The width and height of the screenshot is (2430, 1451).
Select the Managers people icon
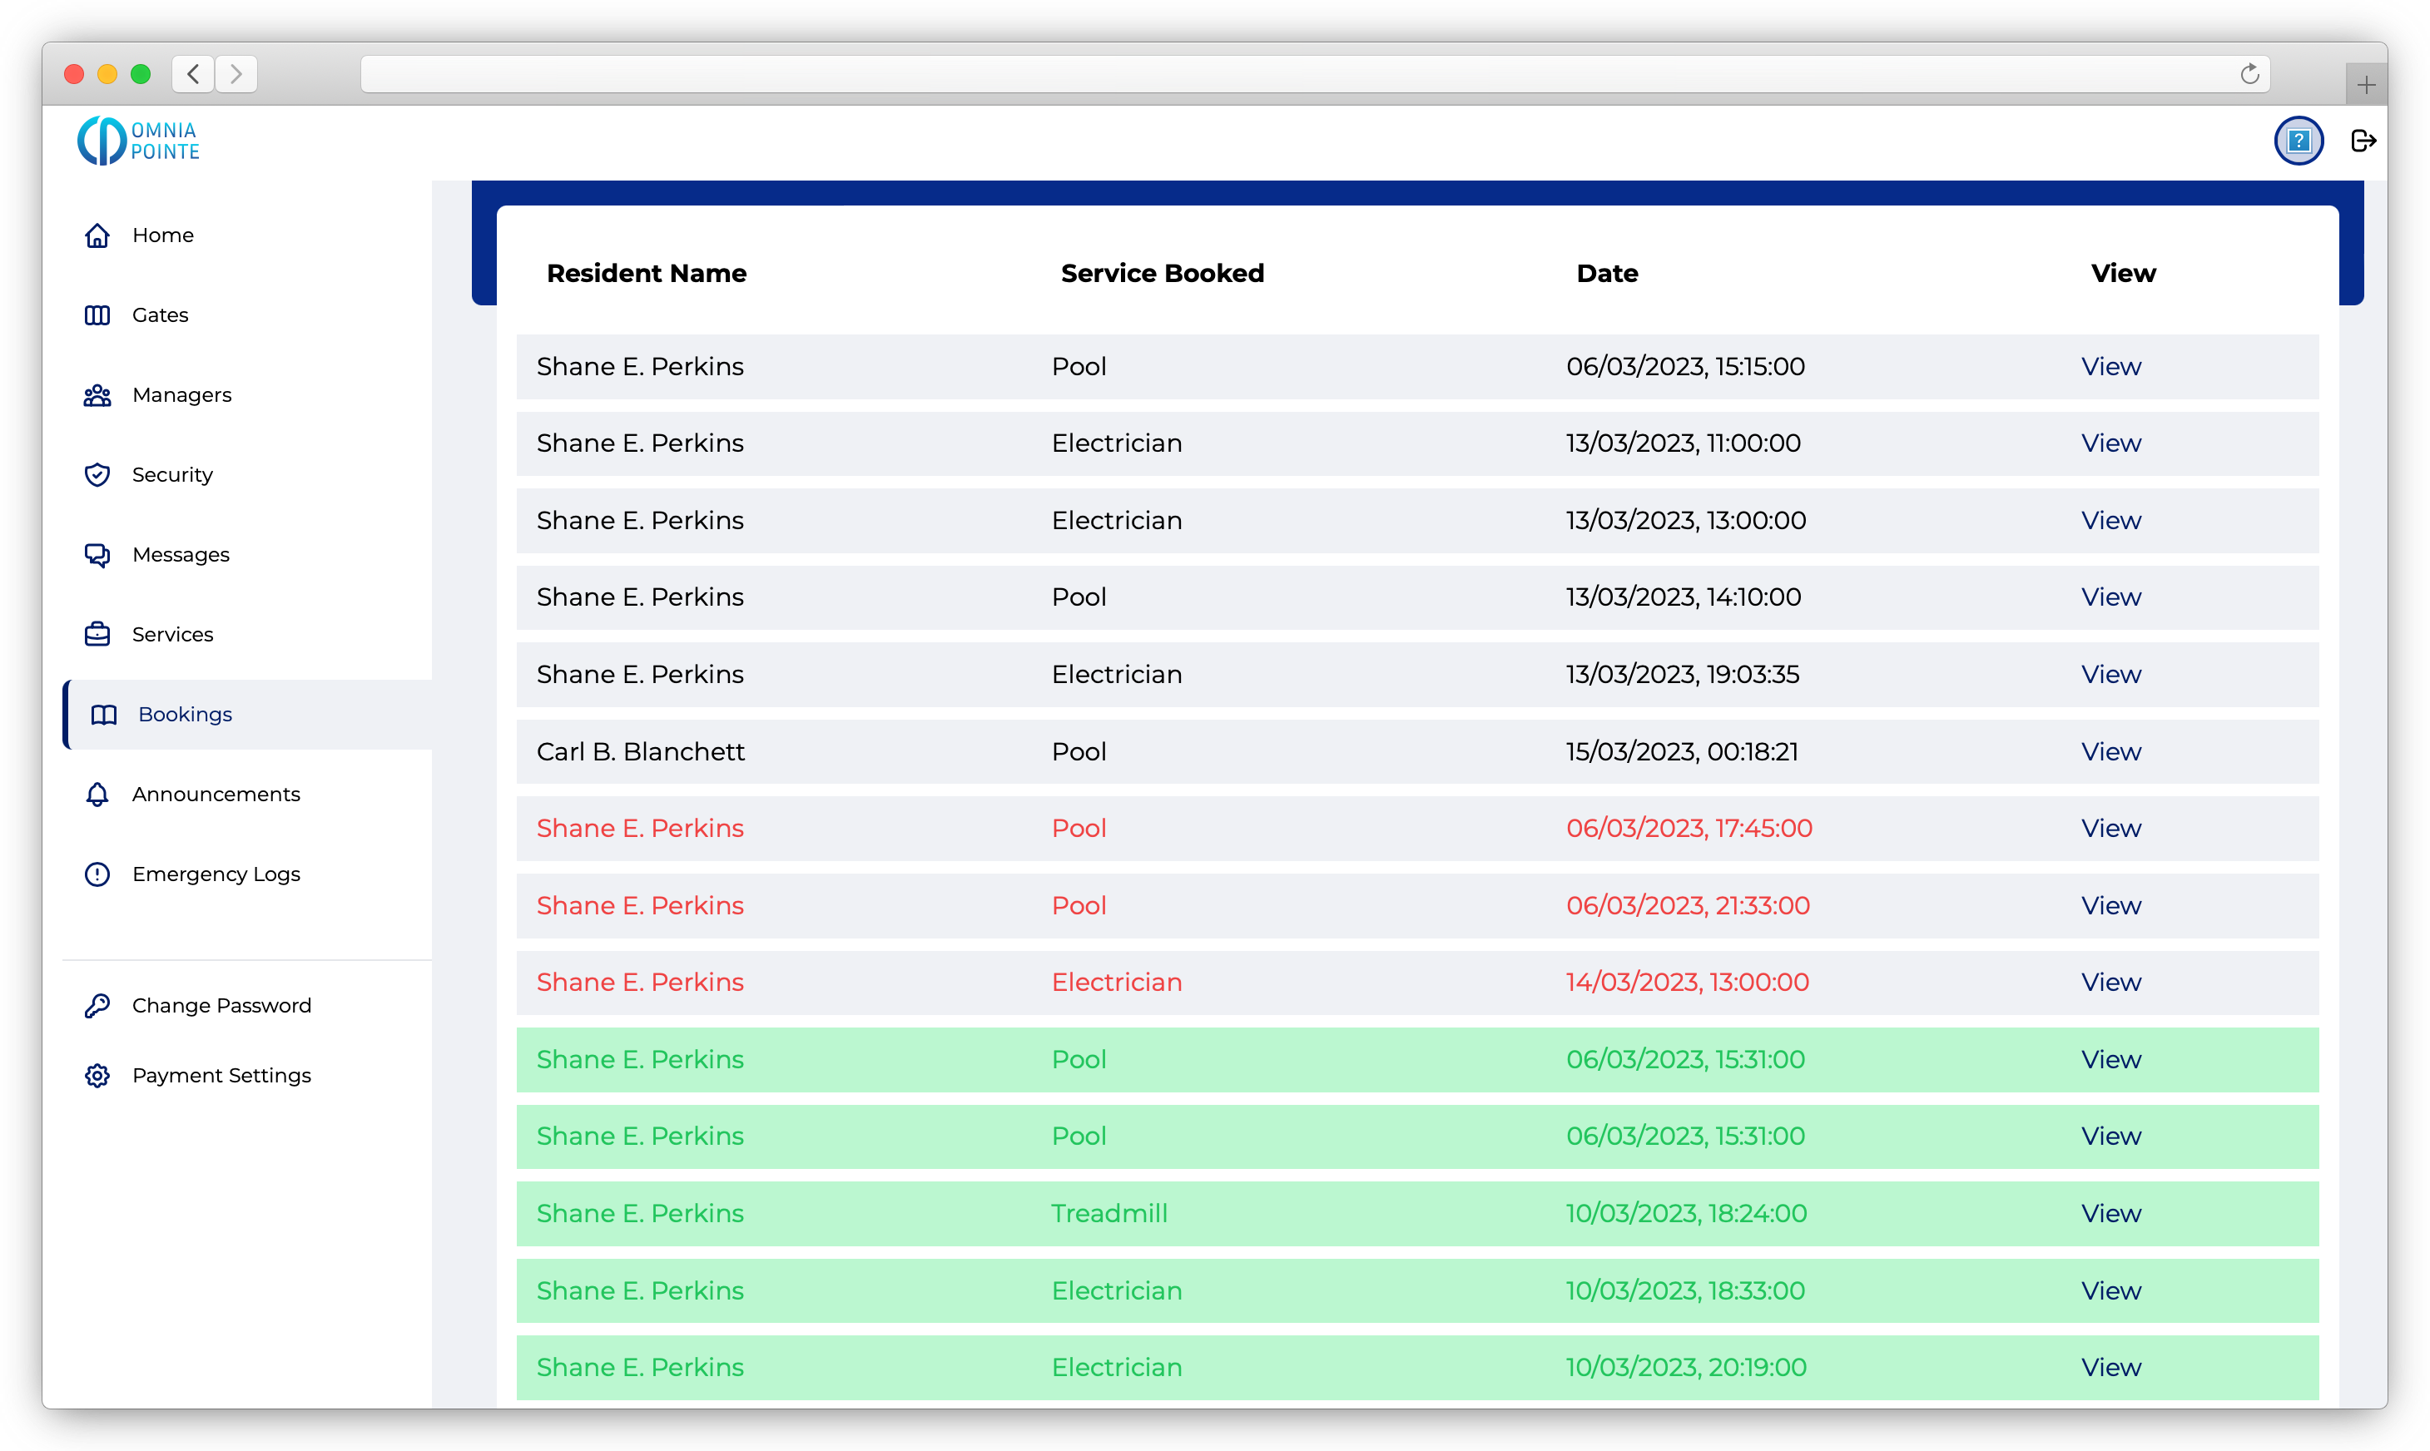(97, 395)
